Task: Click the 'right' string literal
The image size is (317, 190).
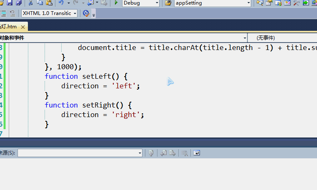Action: [125, 115]
